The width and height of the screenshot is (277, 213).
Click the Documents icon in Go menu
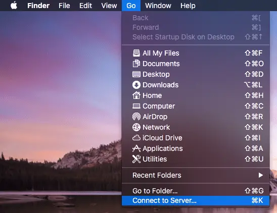click(136, 64)
